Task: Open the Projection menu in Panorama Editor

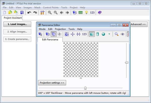Action: click(x=60, y=29)
